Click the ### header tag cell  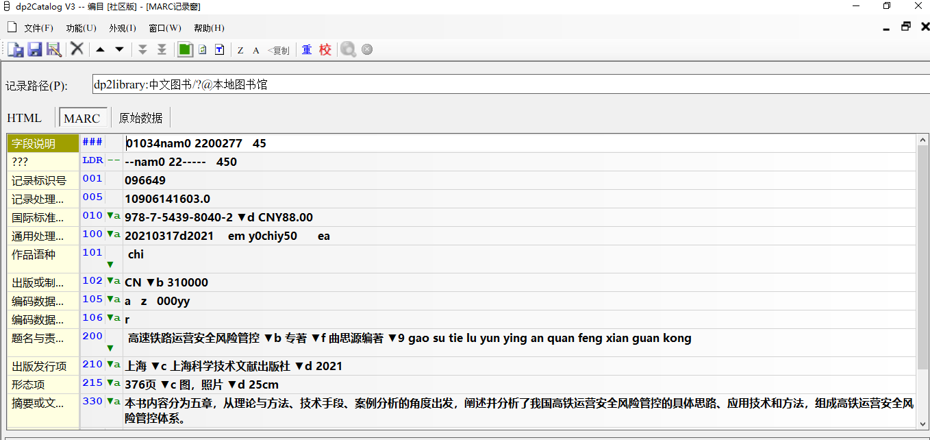point(92,141)
